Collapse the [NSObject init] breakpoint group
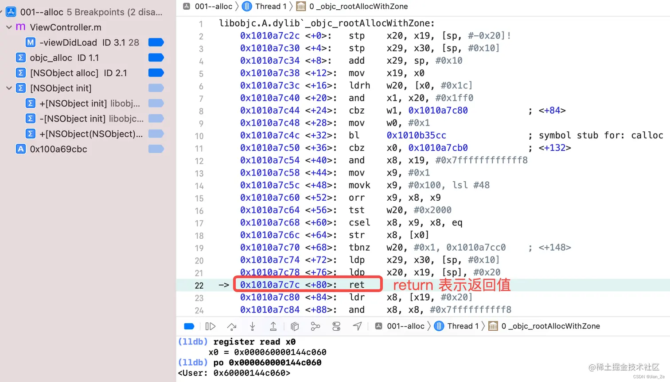Viewport: 670px width, 382px height. click(x=9, y=88)
